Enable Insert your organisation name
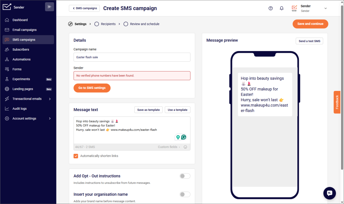344x204 pixels. (185, 194)
